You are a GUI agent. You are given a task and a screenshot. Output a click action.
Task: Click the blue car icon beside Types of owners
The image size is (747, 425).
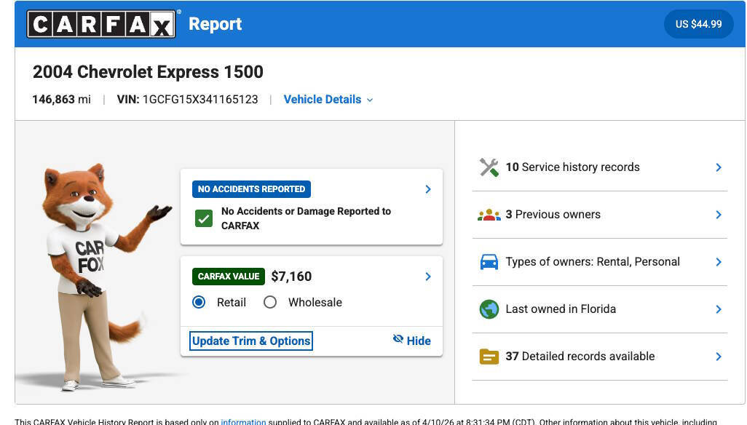(x=489, y=262)
